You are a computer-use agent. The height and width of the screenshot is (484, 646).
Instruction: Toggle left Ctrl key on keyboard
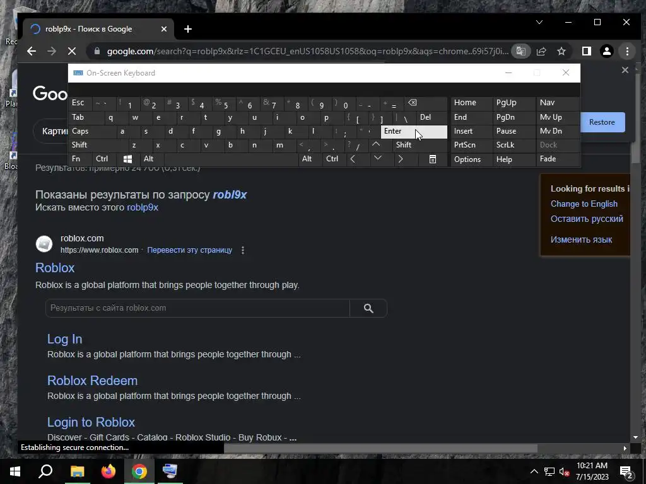[x=104, y=159]
